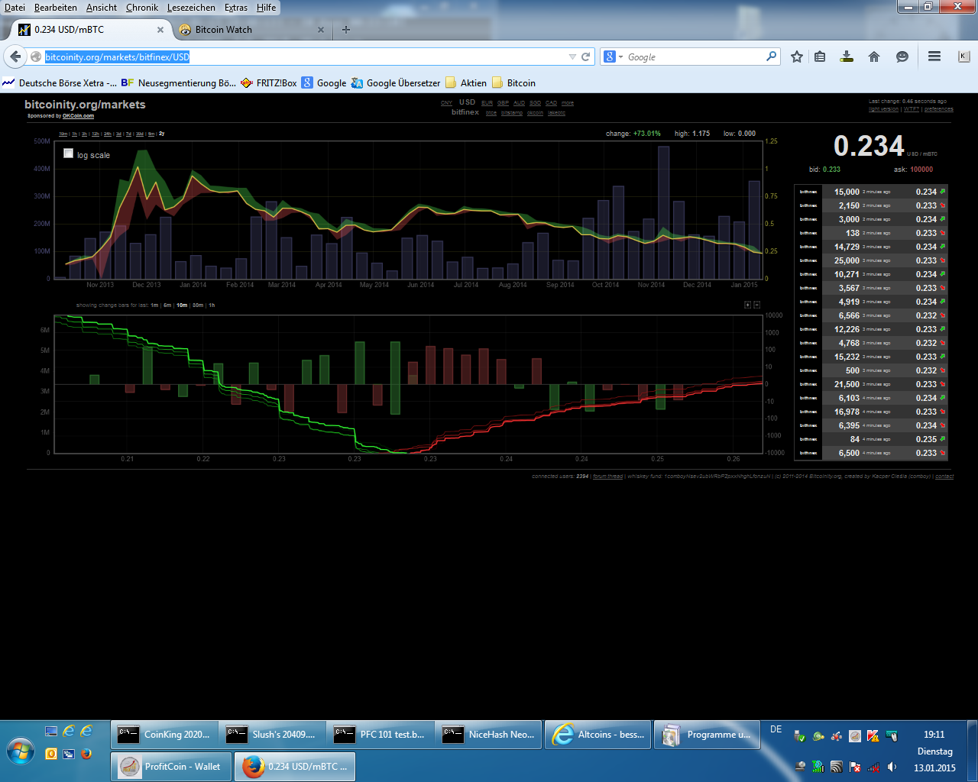Switch chart currency to EUR
The width and height of the screenshot is (978, 782).
tap(487, 102)
